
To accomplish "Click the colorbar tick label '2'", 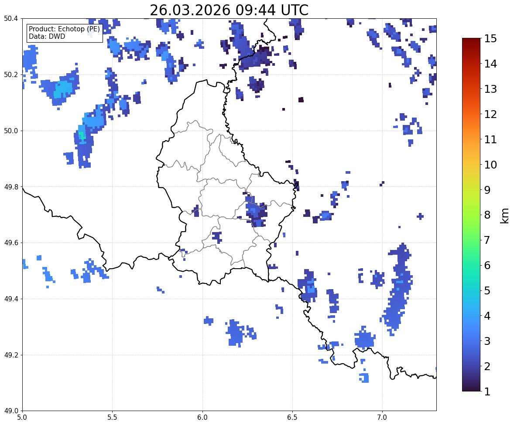I will (x=487, y=366).
